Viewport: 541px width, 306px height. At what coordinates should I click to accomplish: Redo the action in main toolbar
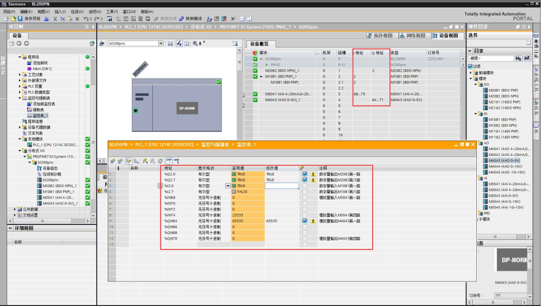[97, 18]
